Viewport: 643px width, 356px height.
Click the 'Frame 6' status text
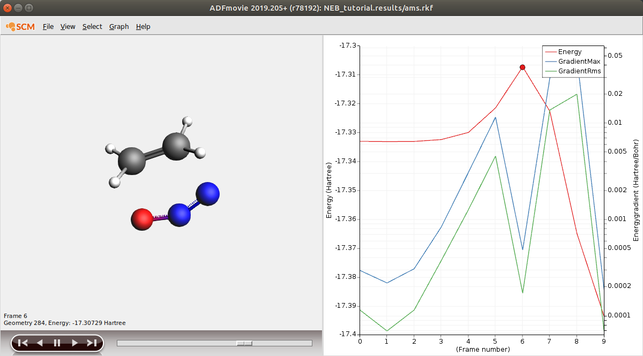coord(15,316)
